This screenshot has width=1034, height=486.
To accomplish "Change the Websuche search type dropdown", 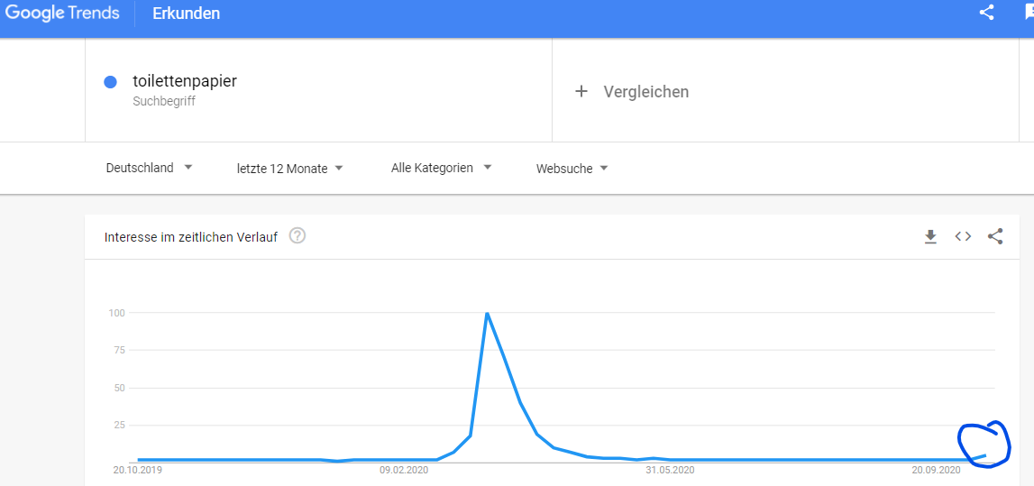I will tap(572, 168).
